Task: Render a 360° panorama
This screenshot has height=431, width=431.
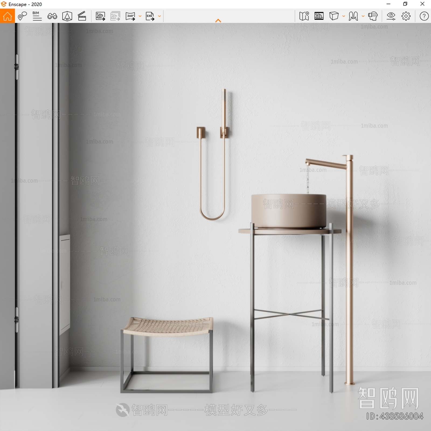Action: [130, 16]
